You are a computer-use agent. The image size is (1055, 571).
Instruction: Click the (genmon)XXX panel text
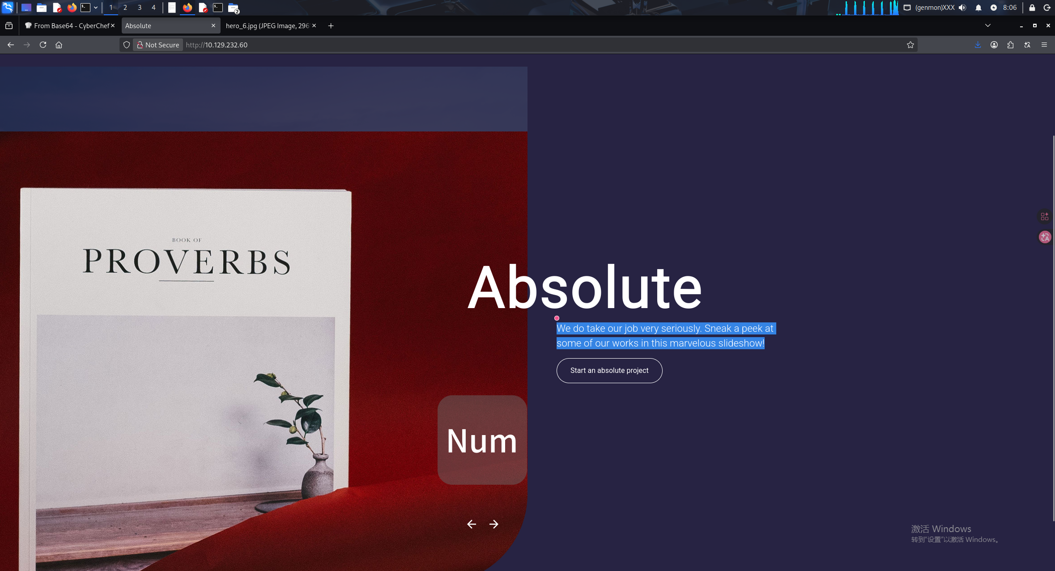pyautogui.click(x=935, y=8)
